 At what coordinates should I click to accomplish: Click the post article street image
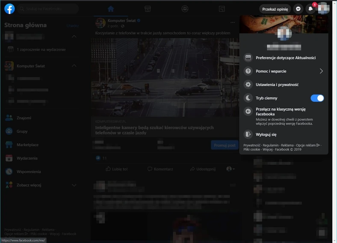(x=165, y=77)
